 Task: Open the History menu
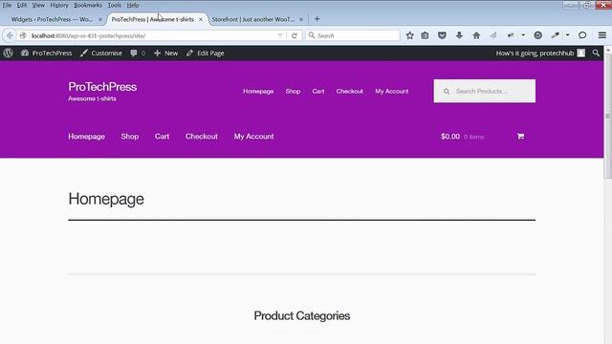coord(59,5)
